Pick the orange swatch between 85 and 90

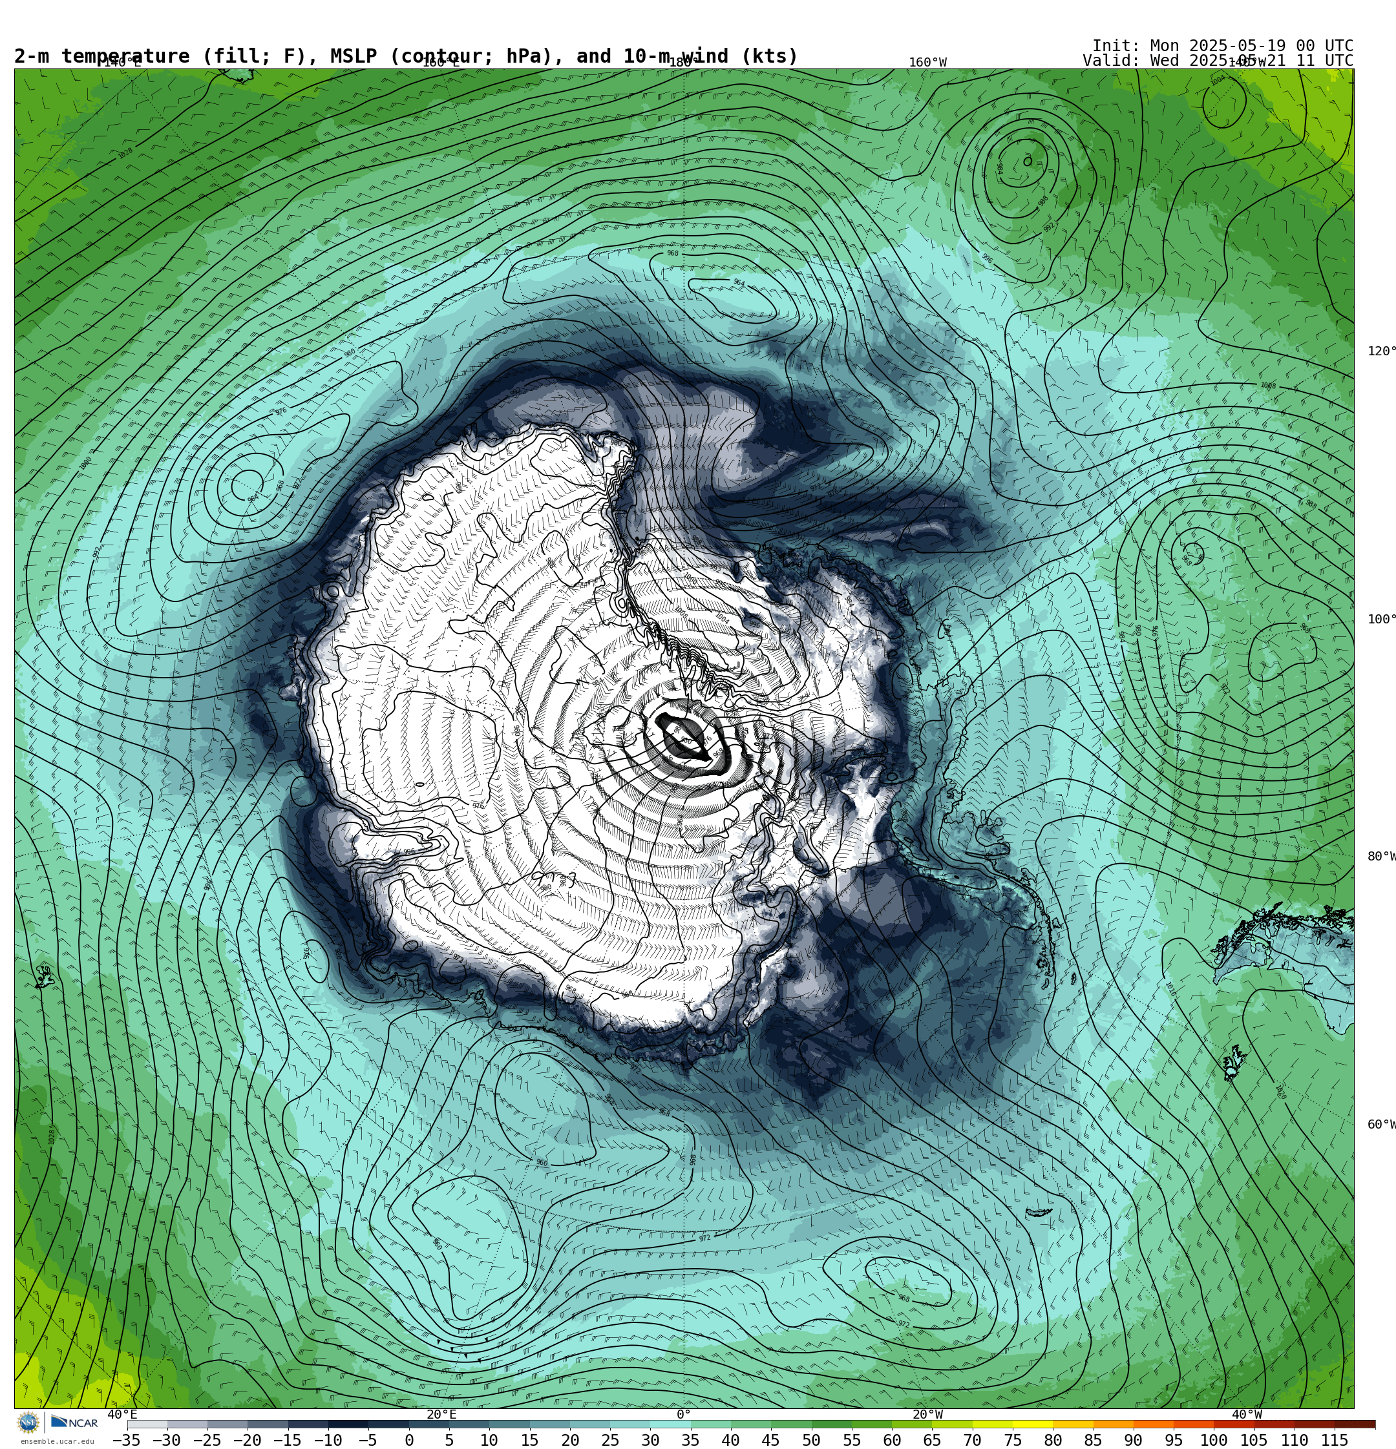click(1114, 1424)
